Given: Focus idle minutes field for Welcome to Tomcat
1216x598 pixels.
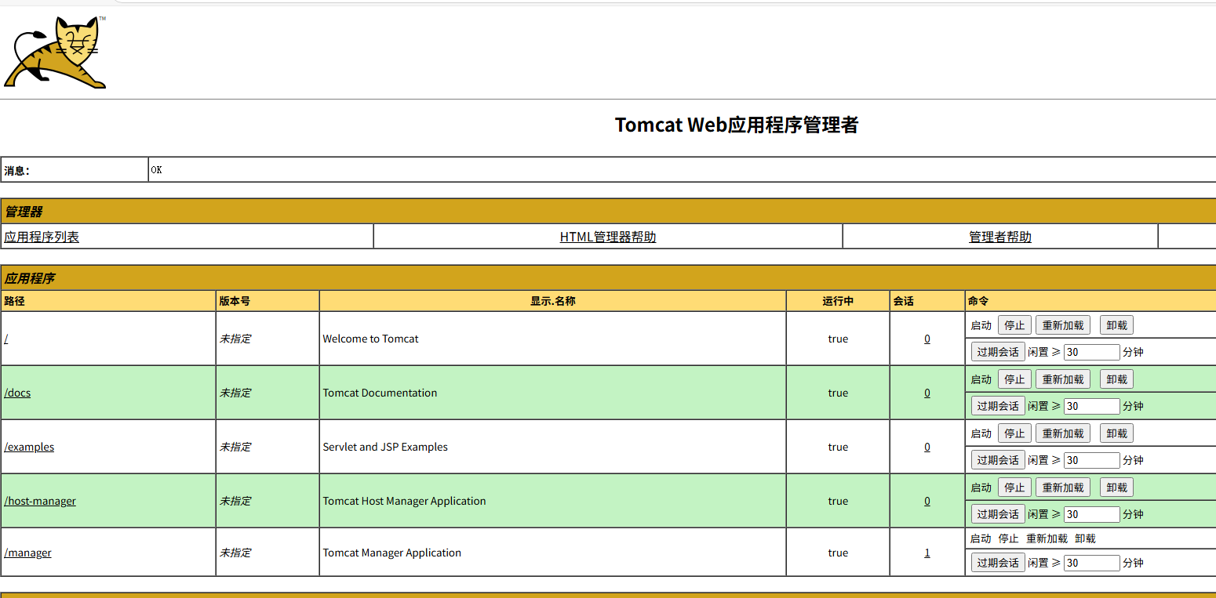Looking at the screenshot, I should click(x=1092, y=352).
